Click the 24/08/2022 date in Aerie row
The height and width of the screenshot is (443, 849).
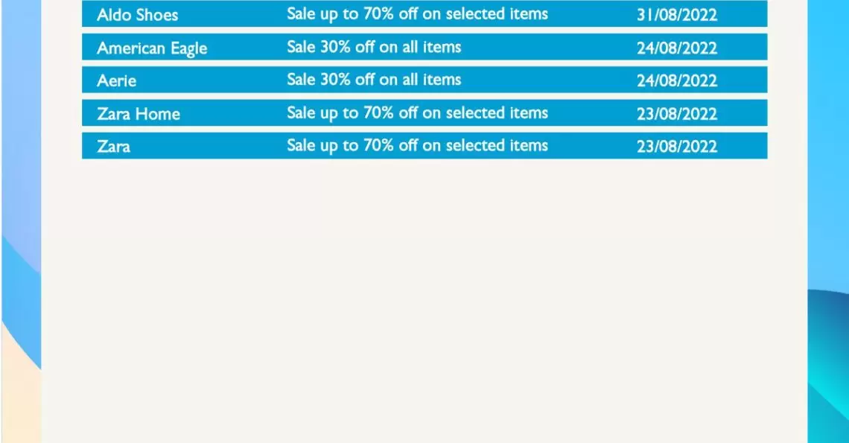click(677, 80)
